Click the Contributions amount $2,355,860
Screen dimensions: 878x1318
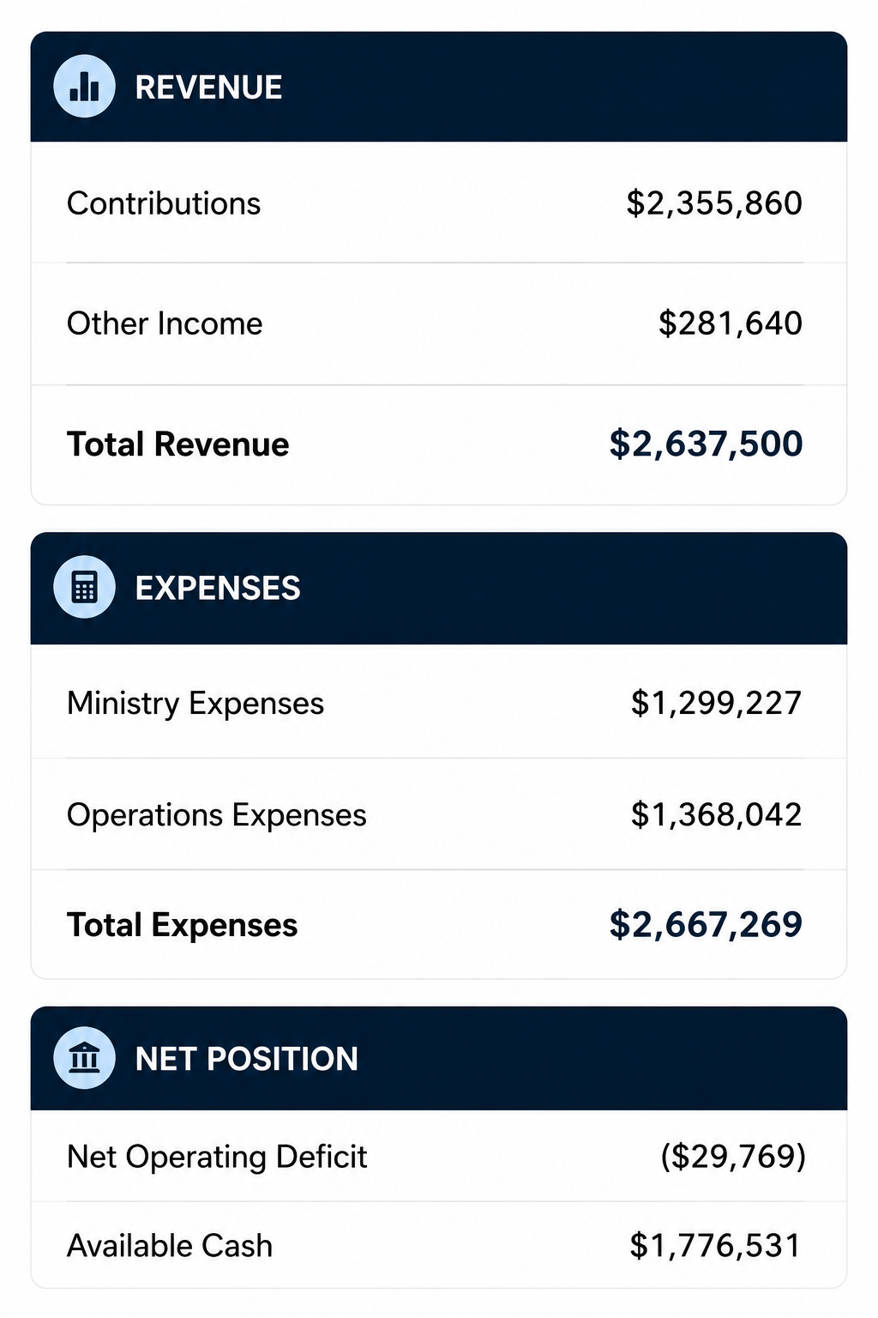click(x=714, y=204)
